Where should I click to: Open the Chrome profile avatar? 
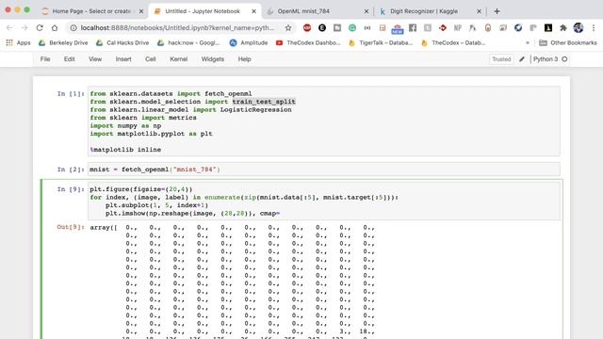click(x=579, y=27)
